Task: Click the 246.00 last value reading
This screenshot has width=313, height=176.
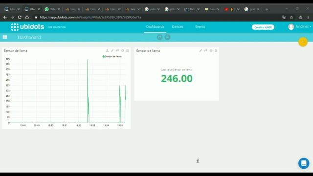Action: pos(177,78)
